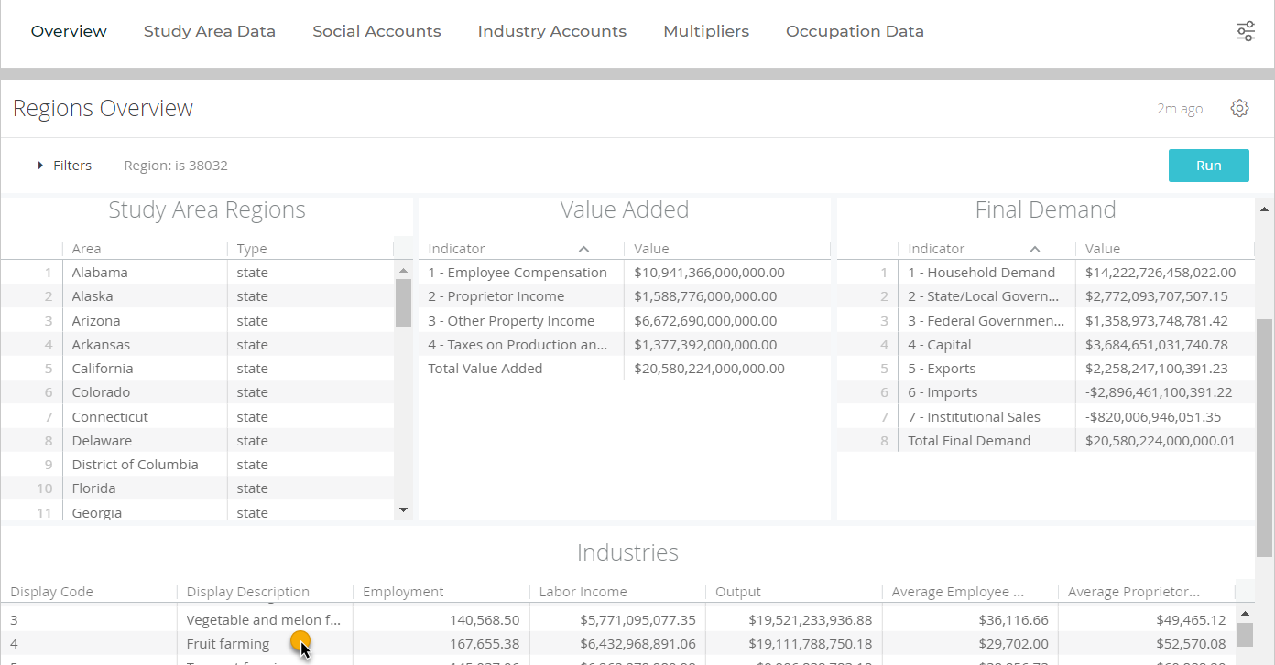Click the Fruit farming row
The image size is (1275, 665).
(618, 644)
